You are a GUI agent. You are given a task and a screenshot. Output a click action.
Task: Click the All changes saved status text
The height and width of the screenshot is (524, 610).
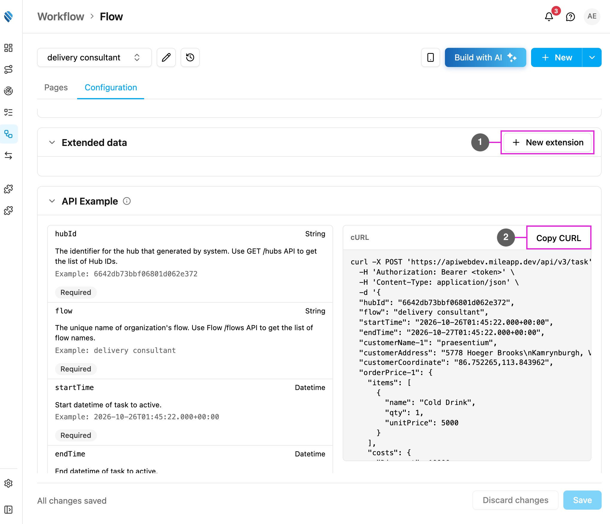pyautogui.click(x=72, y=501)
